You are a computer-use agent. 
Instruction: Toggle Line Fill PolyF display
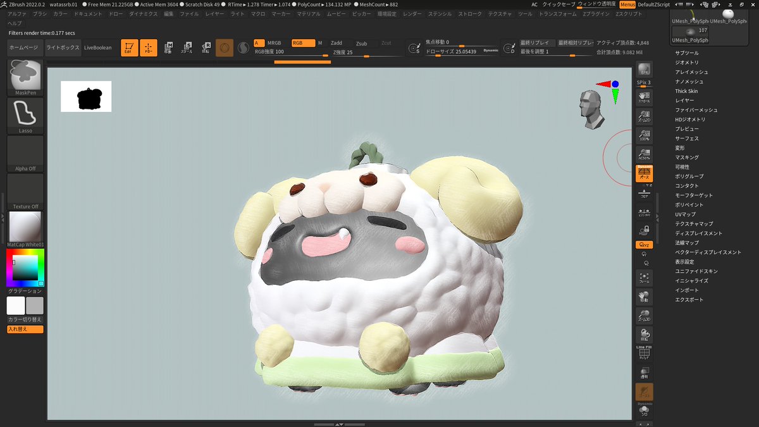click(x=644, y=353)
